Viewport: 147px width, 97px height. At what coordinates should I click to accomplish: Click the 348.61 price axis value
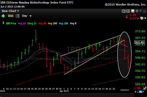point(140,58)
